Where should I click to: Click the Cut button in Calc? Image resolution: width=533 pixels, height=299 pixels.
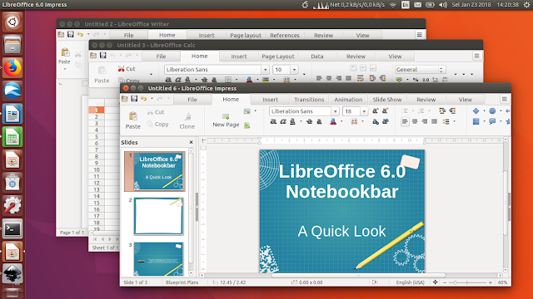(x=127, y=69)
